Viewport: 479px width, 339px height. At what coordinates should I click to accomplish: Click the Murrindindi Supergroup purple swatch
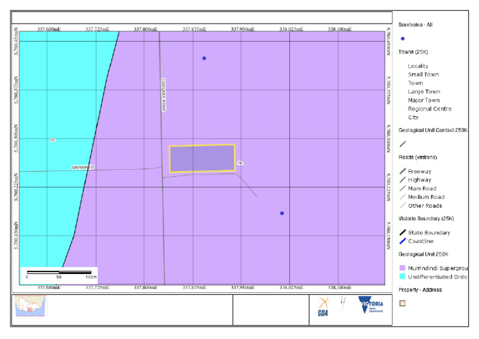coord(403,268)
